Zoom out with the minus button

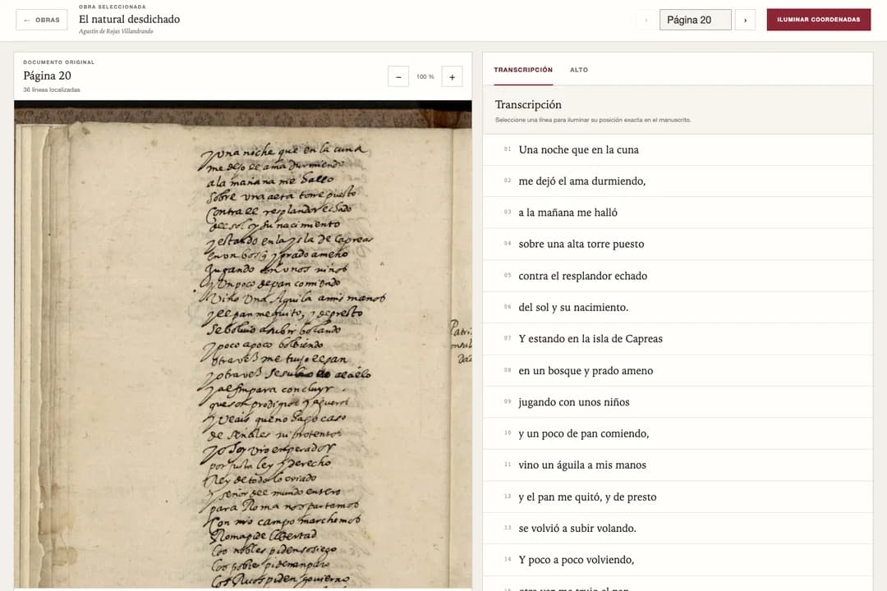(398, 77)
